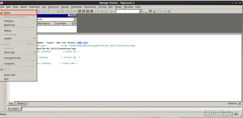This screenshot has height=118, width=243.
Task: Click the log line with '{ class.sdb }'
Action: point(57,64)
